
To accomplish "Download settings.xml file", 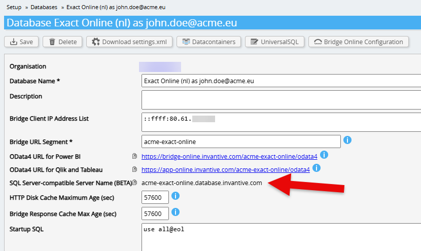I will tap(129, 42).
